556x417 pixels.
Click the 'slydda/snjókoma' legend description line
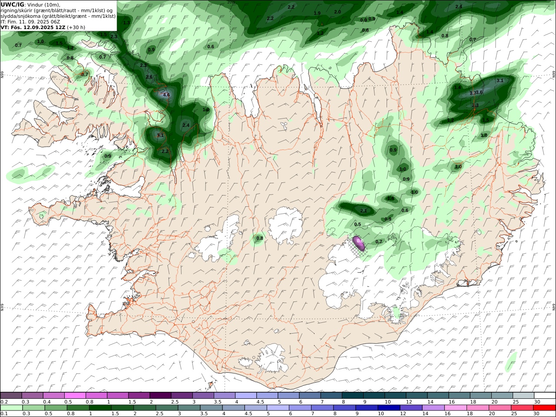[x=58, y=16]
